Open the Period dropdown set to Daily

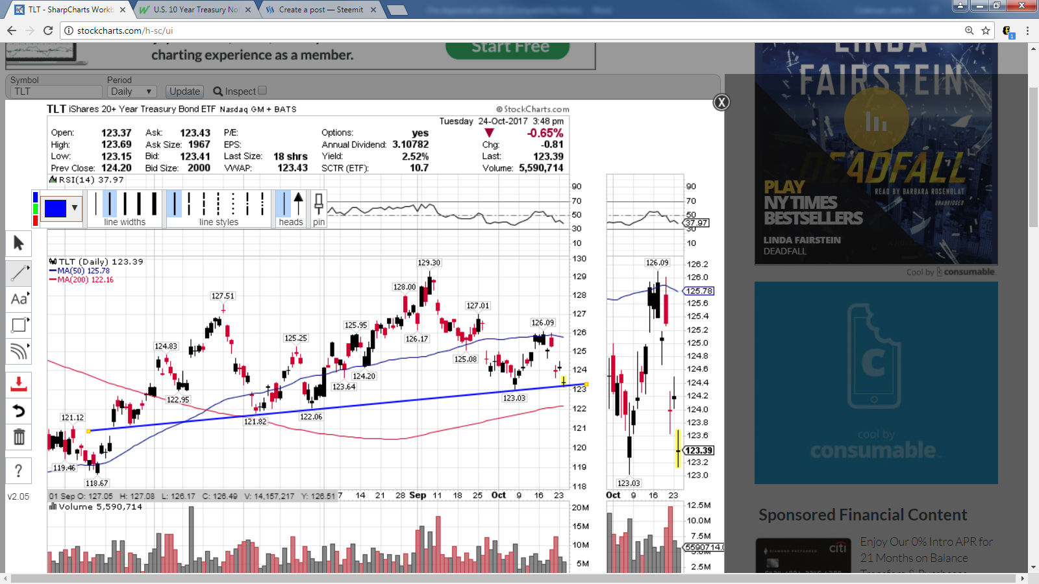click(x=131, y=91)
